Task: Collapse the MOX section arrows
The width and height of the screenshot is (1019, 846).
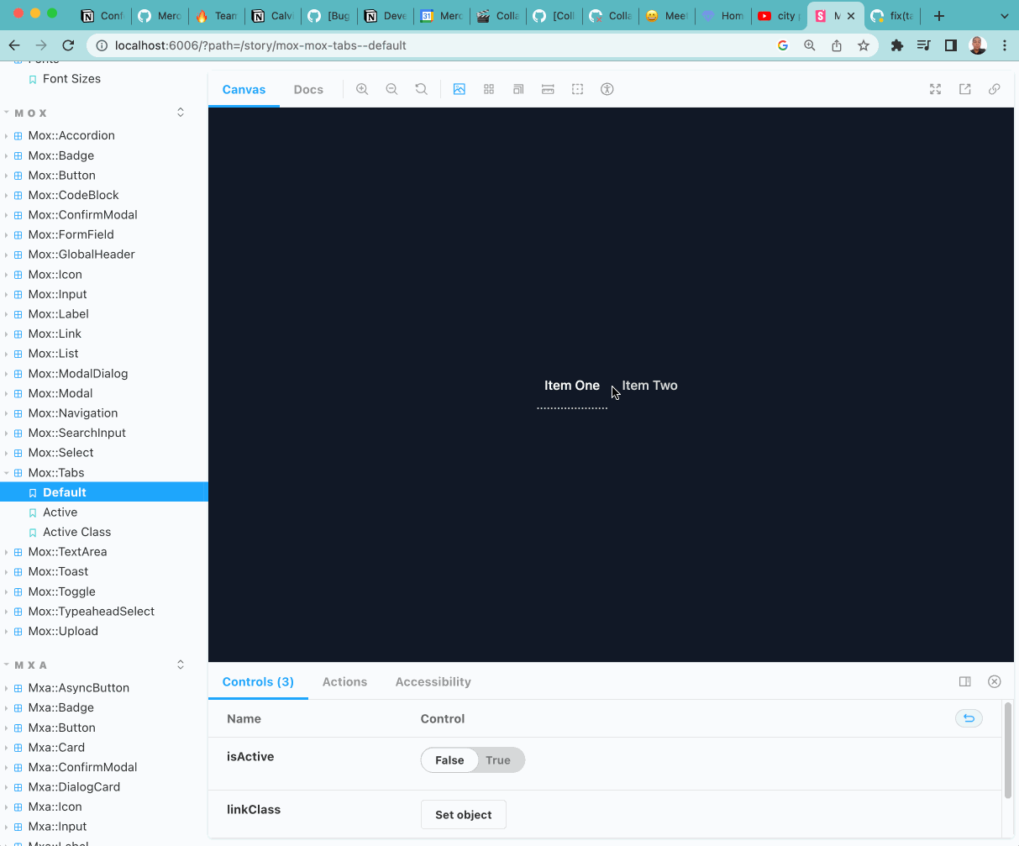Action: [180, 113]
